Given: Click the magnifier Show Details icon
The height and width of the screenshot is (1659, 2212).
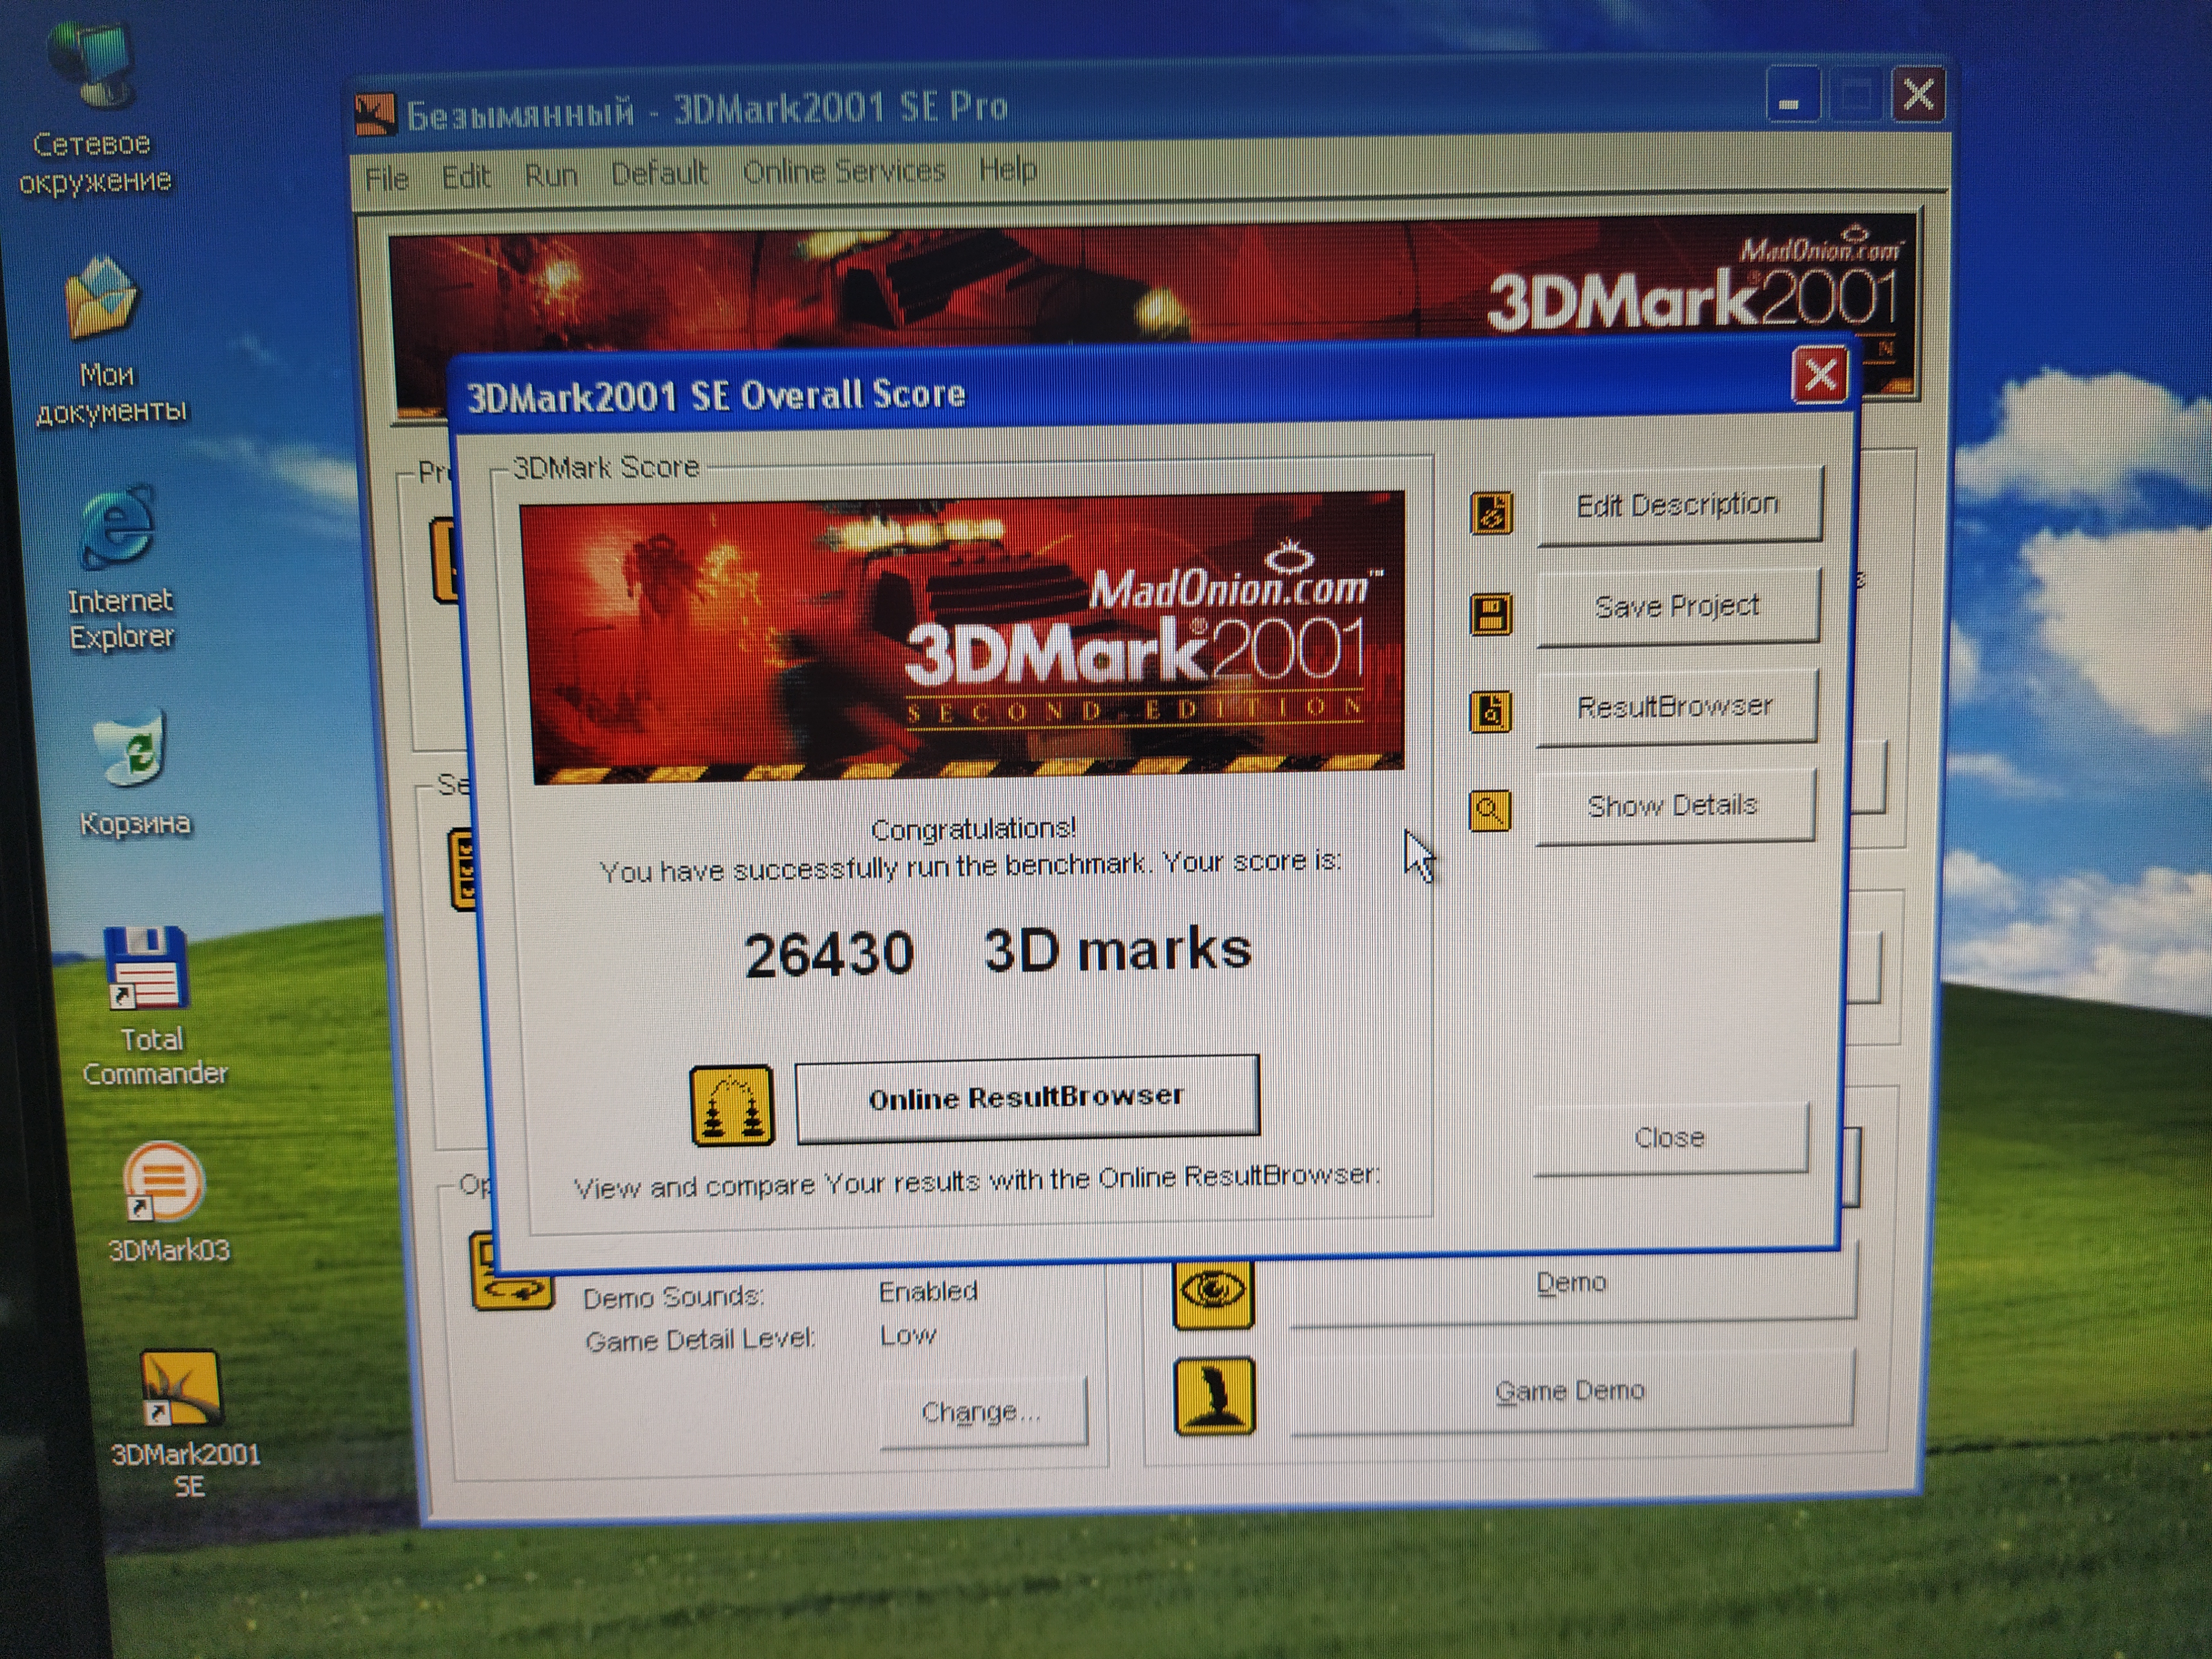Looking at the screenshot, I should point(1490,810).
